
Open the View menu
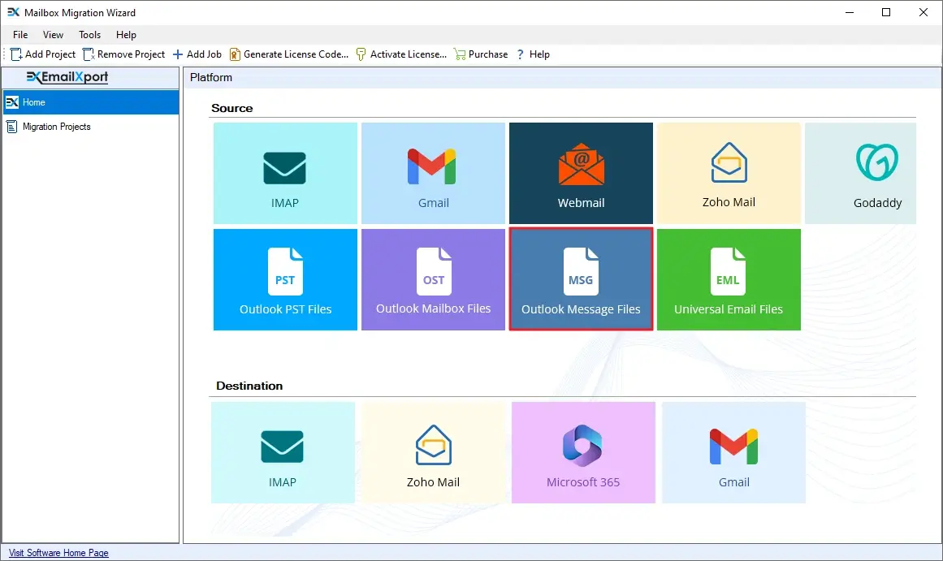[x=53, y=35]
